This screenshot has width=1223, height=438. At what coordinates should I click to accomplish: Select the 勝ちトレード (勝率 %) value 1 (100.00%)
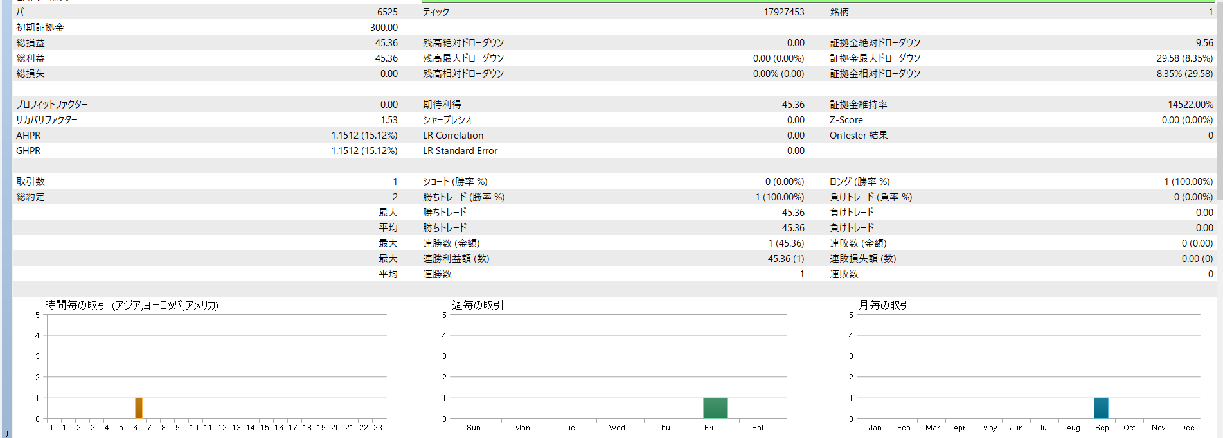[x=780, y=197]
